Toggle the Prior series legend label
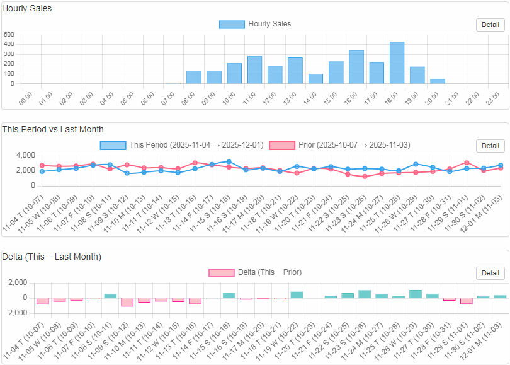The width and height of the screenshot is (510, 365). pos(281,146)
